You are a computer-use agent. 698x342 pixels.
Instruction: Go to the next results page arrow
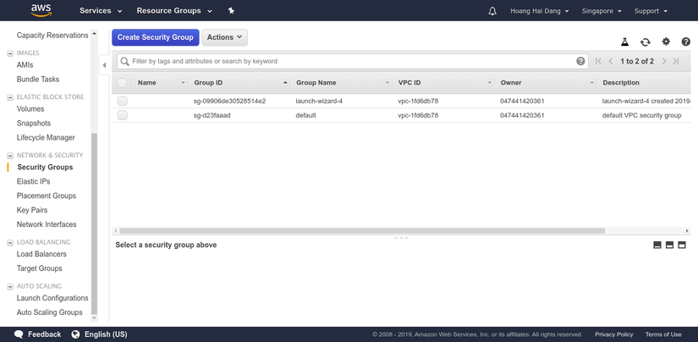(x=664, y=61)
